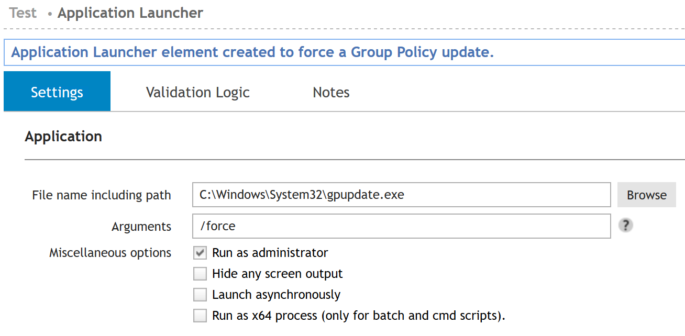
Task: Click the Application section heading
Action: click(x=63, y=137)
